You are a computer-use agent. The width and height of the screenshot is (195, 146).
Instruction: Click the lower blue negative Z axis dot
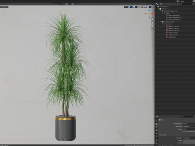[x=149, y=17]
